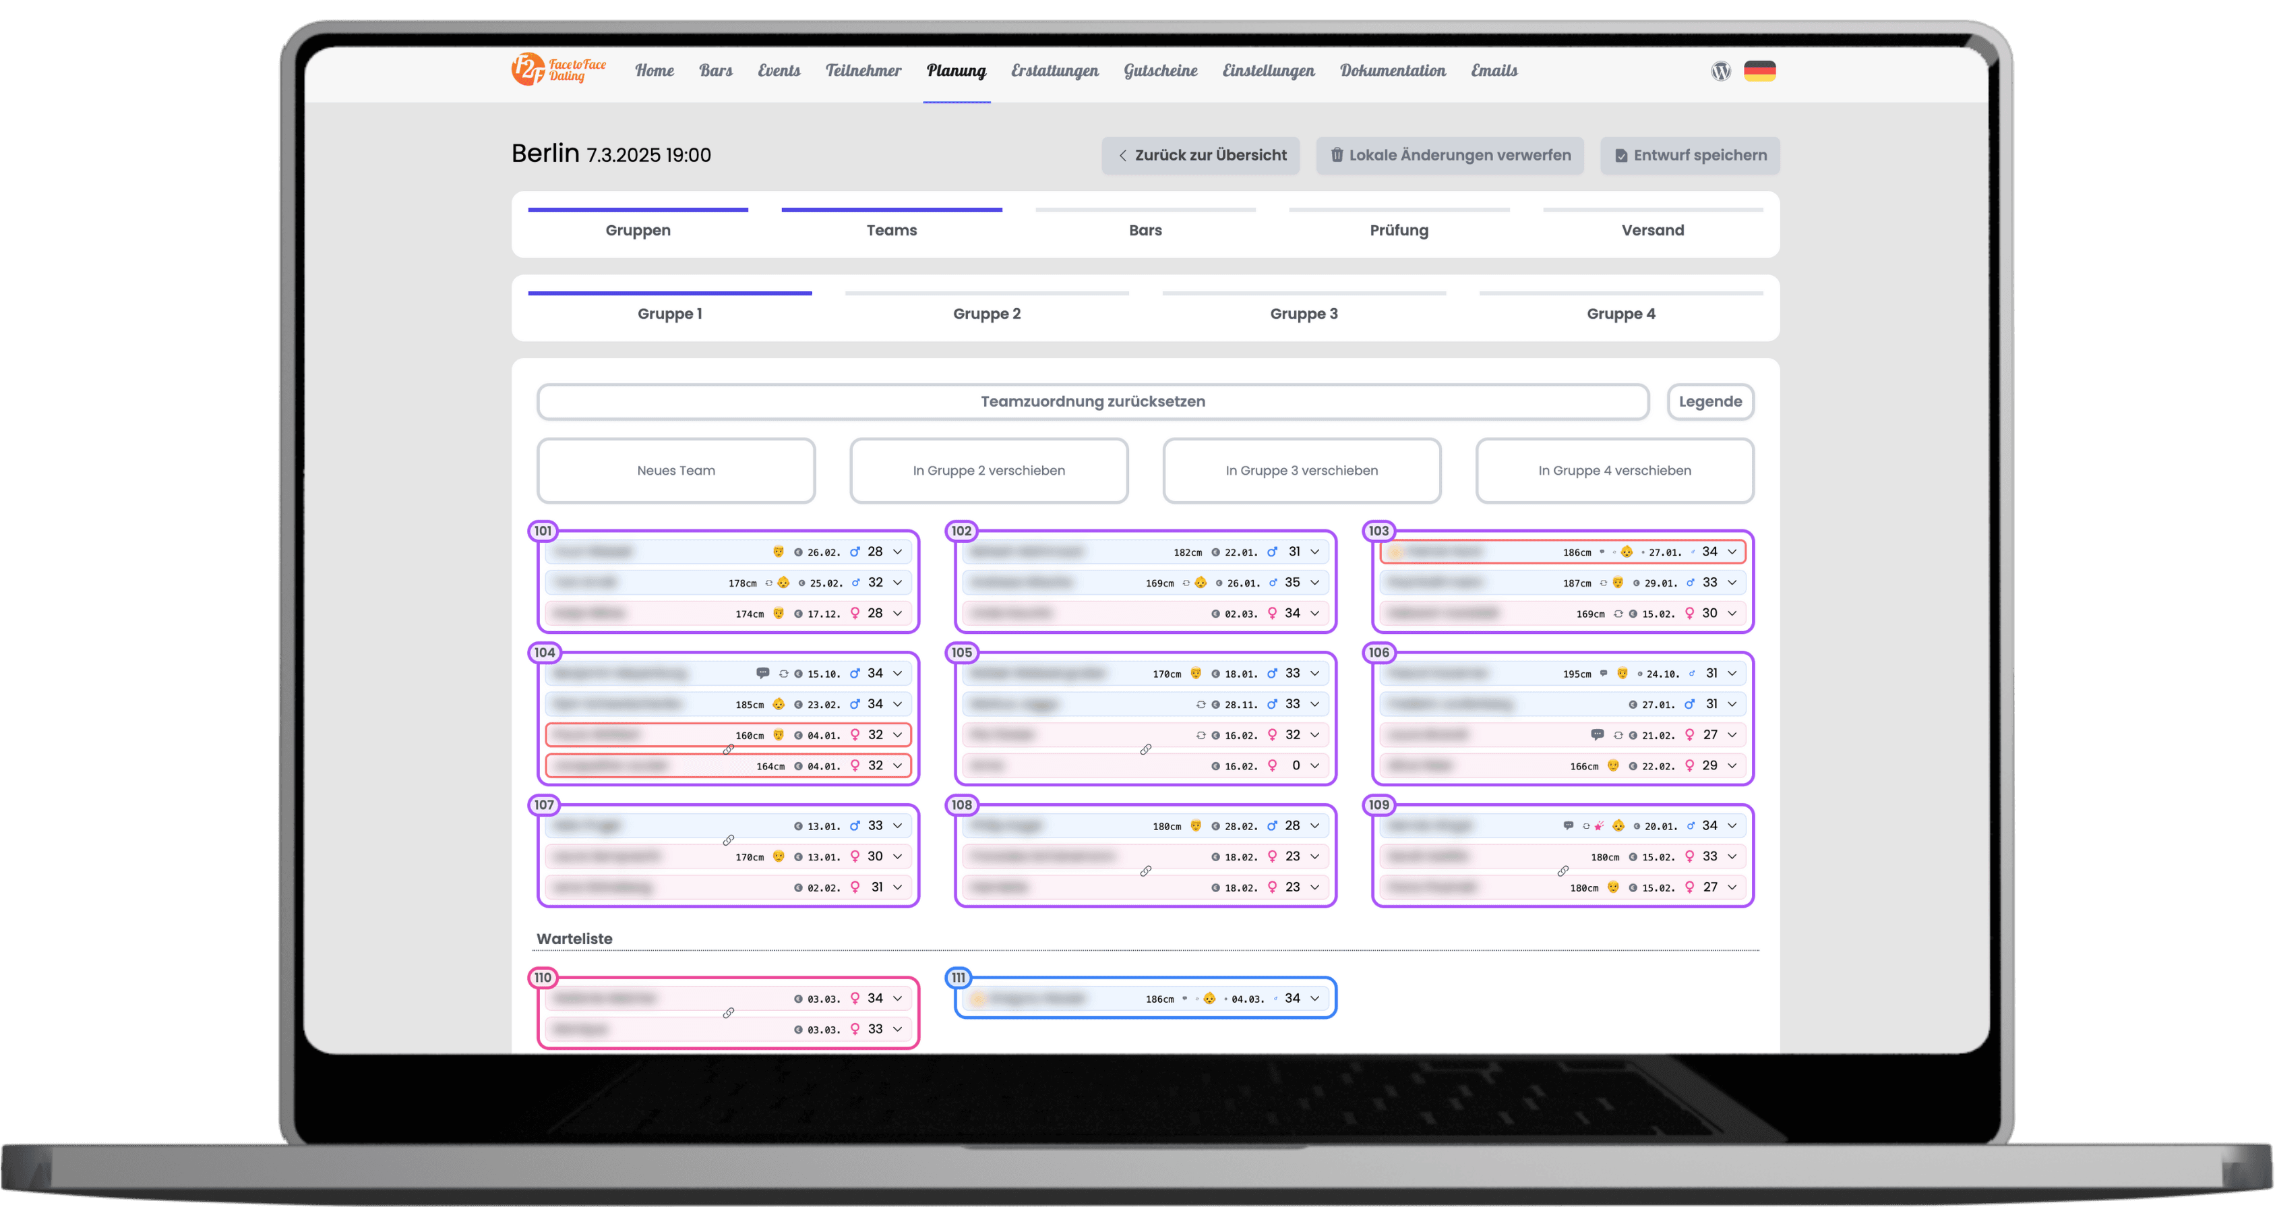The width and height of the screenshot is (2275, 1232).
Task: Open the comment bubble icon in team 106
Action: (1598, 735)
